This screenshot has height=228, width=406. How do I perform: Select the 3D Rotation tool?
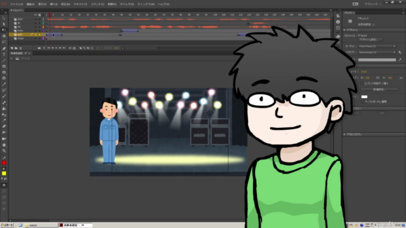coord(4,36)
